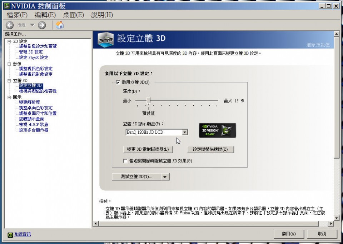Viewport: 343px width, 244px height.
Task: Click the Back arrow navigation icon
Action: tap(10, 25)
